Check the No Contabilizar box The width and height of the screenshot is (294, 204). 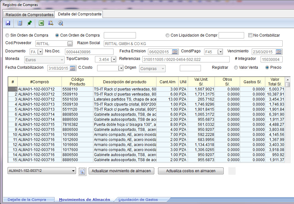tap(250, 35)
